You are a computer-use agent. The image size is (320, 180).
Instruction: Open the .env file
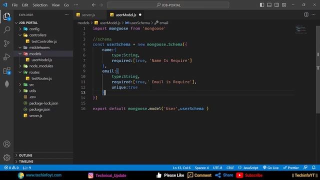(x=43, y=97)
